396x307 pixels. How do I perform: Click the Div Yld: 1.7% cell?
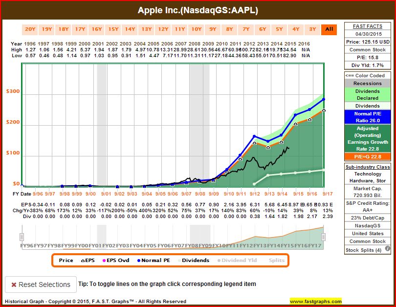coord(368,66)
